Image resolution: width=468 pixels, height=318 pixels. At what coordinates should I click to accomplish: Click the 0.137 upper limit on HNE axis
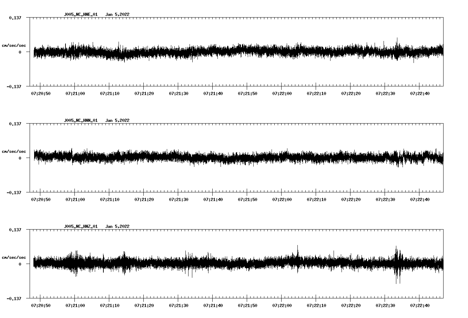pos(15,18)
